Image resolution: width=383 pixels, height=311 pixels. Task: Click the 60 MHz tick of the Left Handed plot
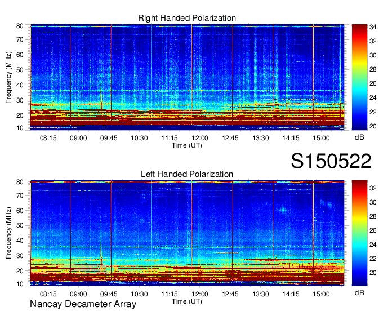point(20,211)
